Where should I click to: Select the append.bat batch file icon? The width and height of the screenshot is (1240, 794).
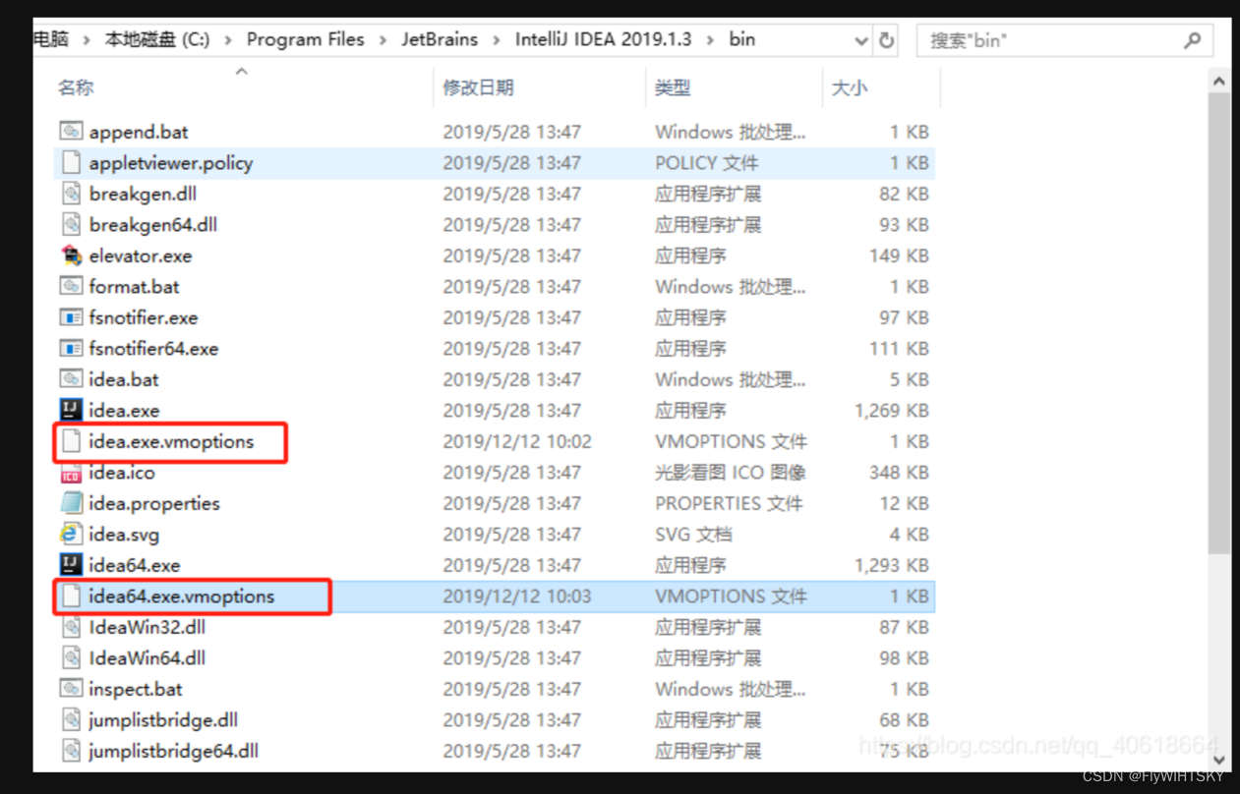(x=70, y=131)
